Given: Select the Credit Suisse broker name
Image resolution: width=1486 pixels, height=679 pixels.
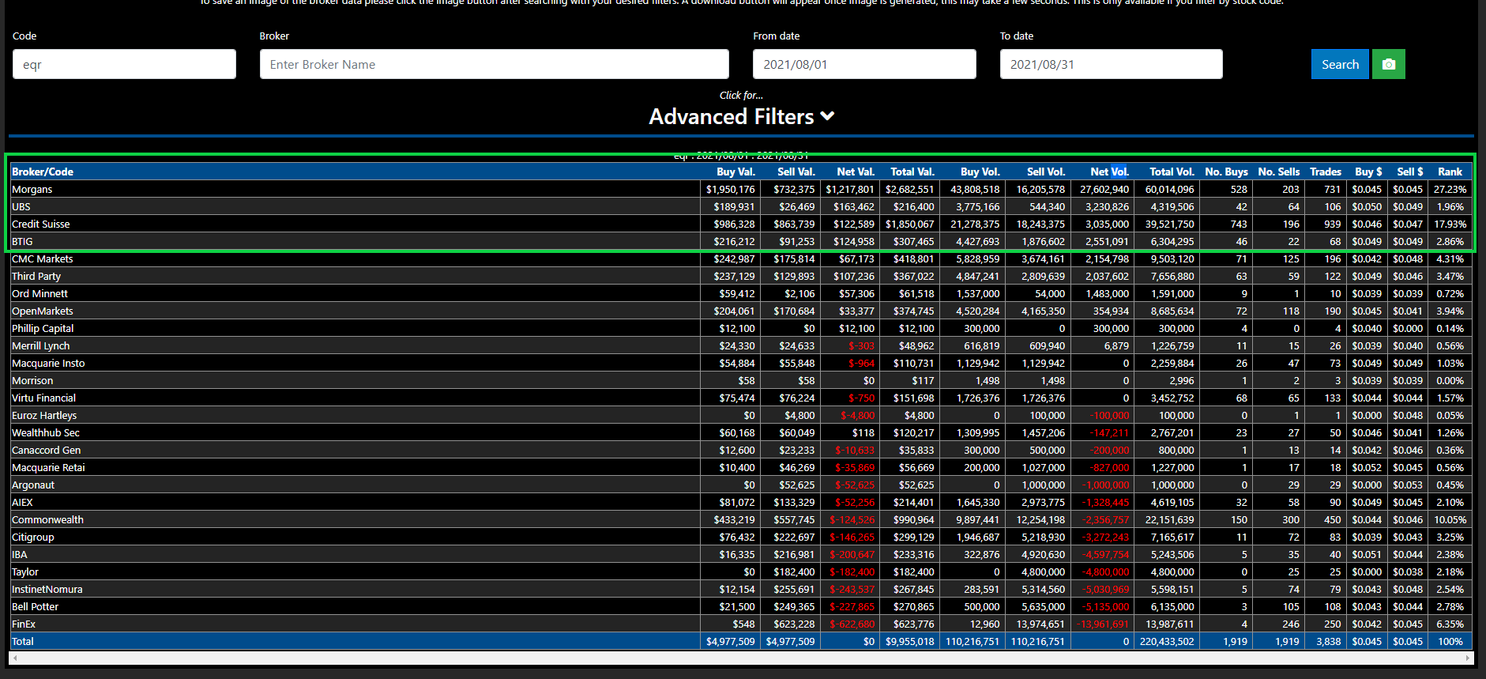Looking at the screenshot, I should (x=40, y=224).
